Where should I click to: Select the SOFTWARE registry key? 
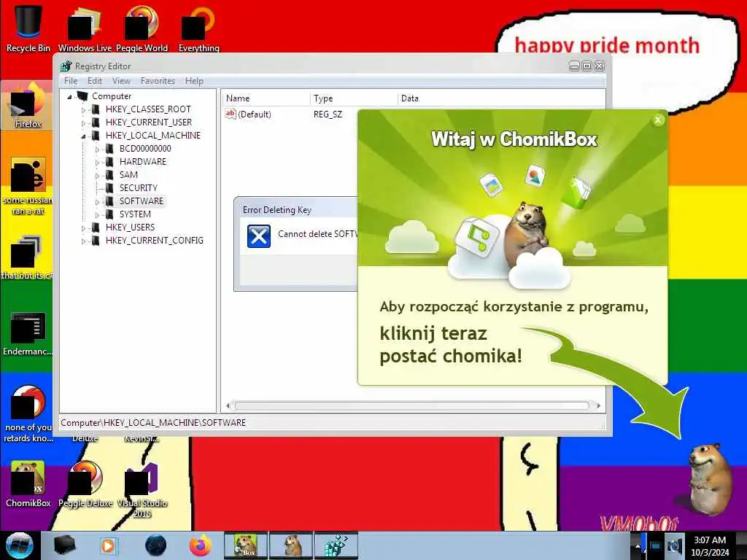[x=141, y=201]
